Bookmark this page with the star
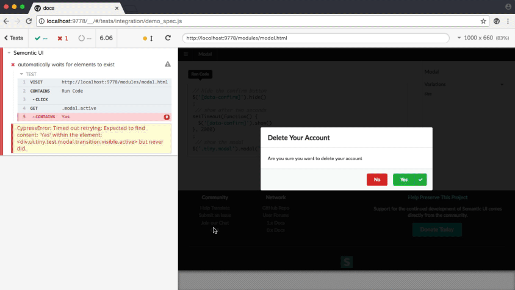 483,21
